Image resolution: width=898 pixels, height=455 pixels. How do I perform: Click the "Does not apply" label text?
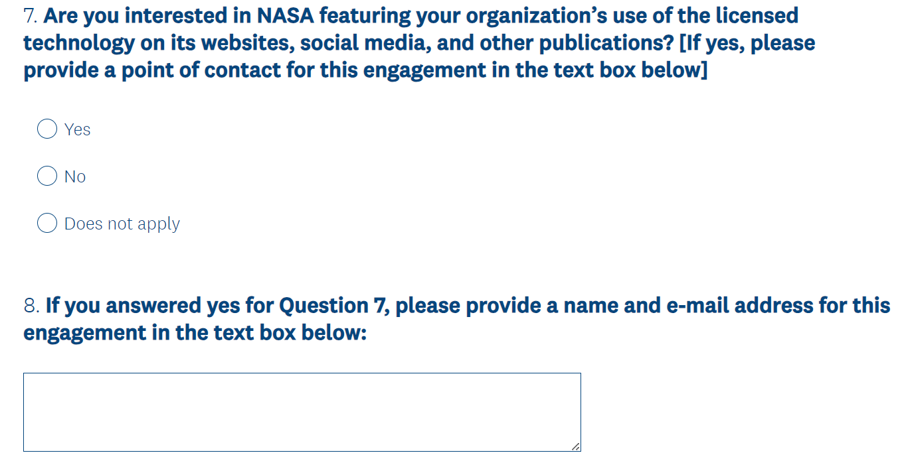(x=122, y=224)
